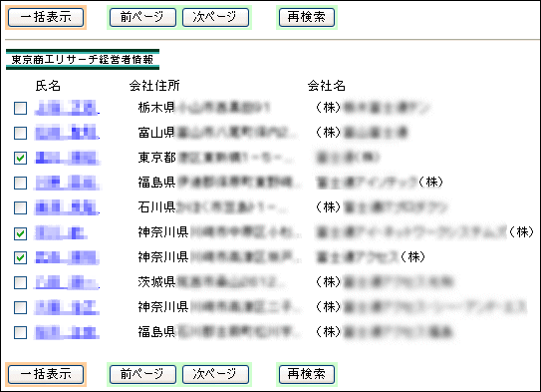The image size is (541, 392).
Task: Click the top 次ページ button
Action: click(215, 17)
